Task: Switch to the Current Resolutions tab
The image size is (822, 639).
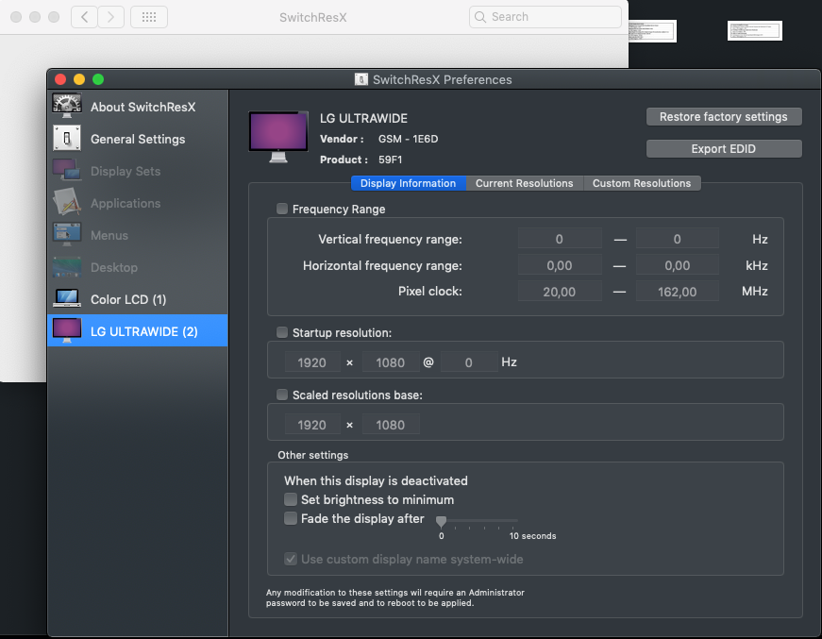Action: 524,183
